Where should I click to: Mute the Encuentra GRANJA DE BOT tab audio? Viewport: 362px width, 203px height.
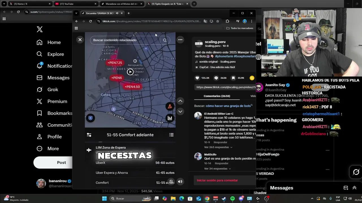click(x=117, y=13)
